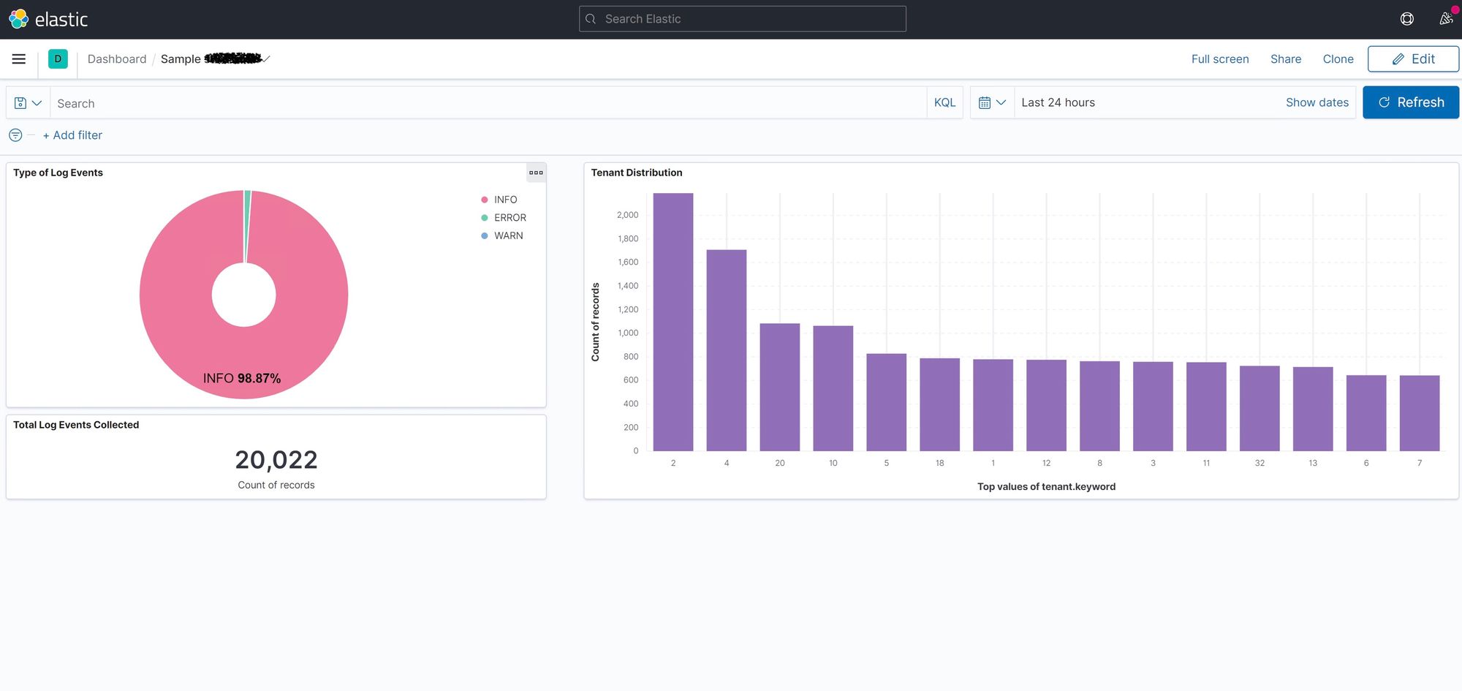Click ERROR legend color dot
Viewport: 1462px width, 691px height.
click(484, 218)
